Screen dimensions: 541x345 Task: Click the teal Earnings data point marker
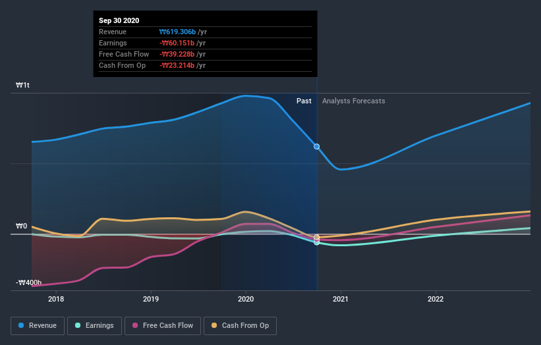coord(317,243)
